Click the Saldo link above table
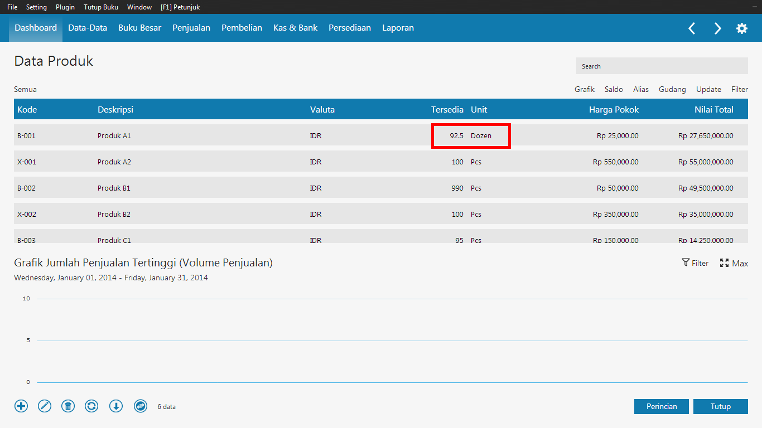 click(x=614, y=89)
